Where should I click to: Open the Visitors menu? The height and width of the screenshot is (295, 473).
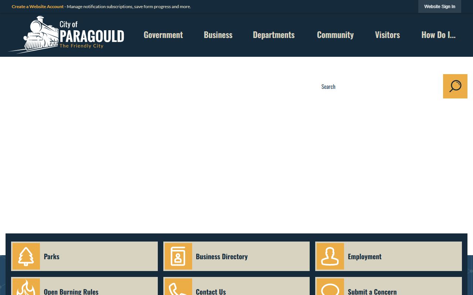[387, 35]
